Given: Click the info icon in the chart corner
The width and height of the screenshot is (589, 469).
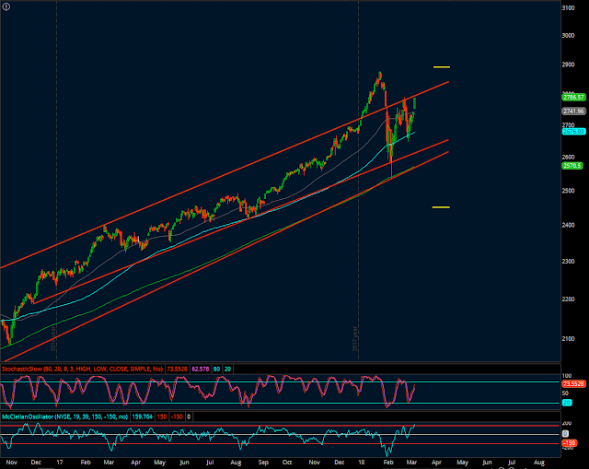Looking at the screenshot, I should (6, 6).
